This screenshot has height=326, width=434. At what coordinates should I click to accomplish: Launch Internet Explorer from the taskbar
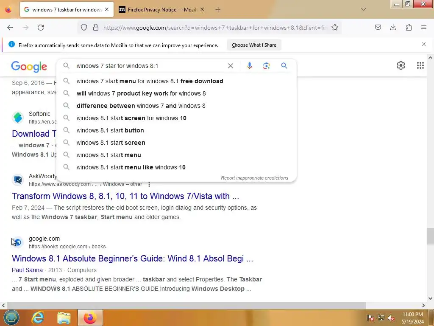[x=38, y=318]
